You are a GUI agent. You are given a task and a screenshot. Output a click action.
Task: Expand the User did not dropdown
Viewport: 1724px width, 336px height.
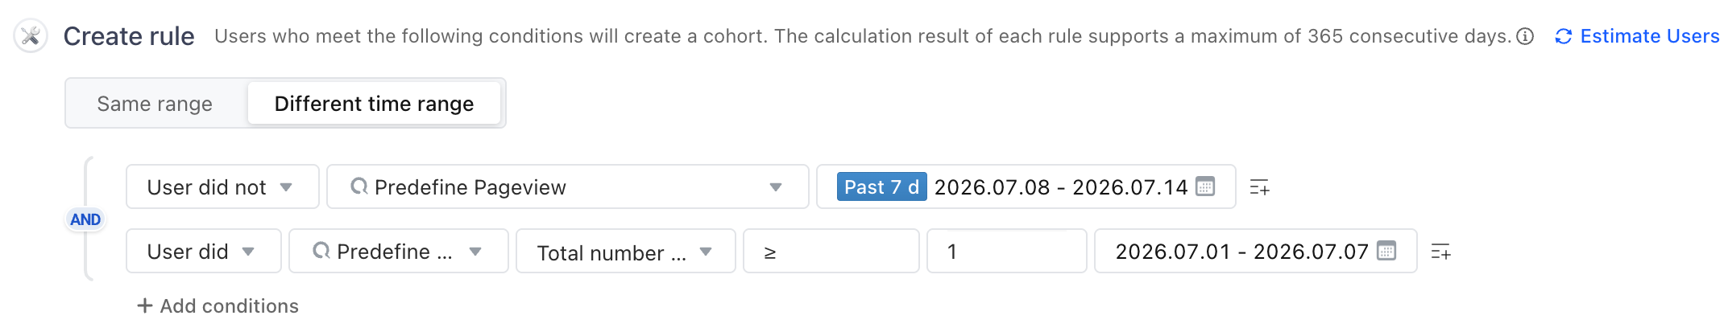(x=222, y=186)
